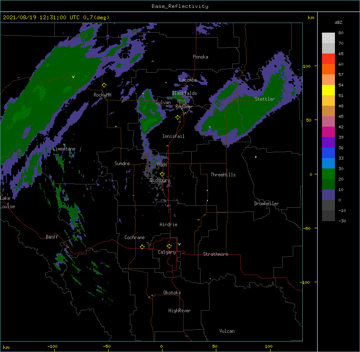Click the km unit label at top right
This screenshot has width=360, height=352.
311,18
